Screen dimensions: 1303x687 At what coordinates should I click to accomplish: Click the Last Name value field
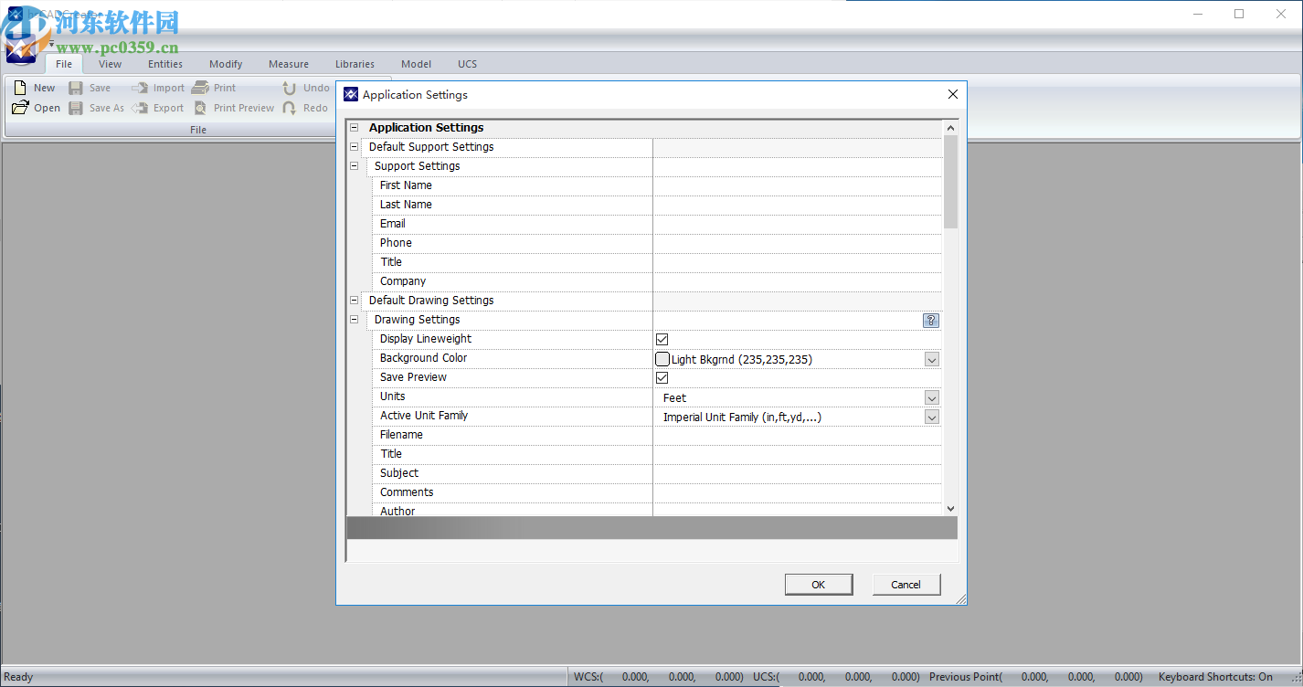(x=797, y=205)
